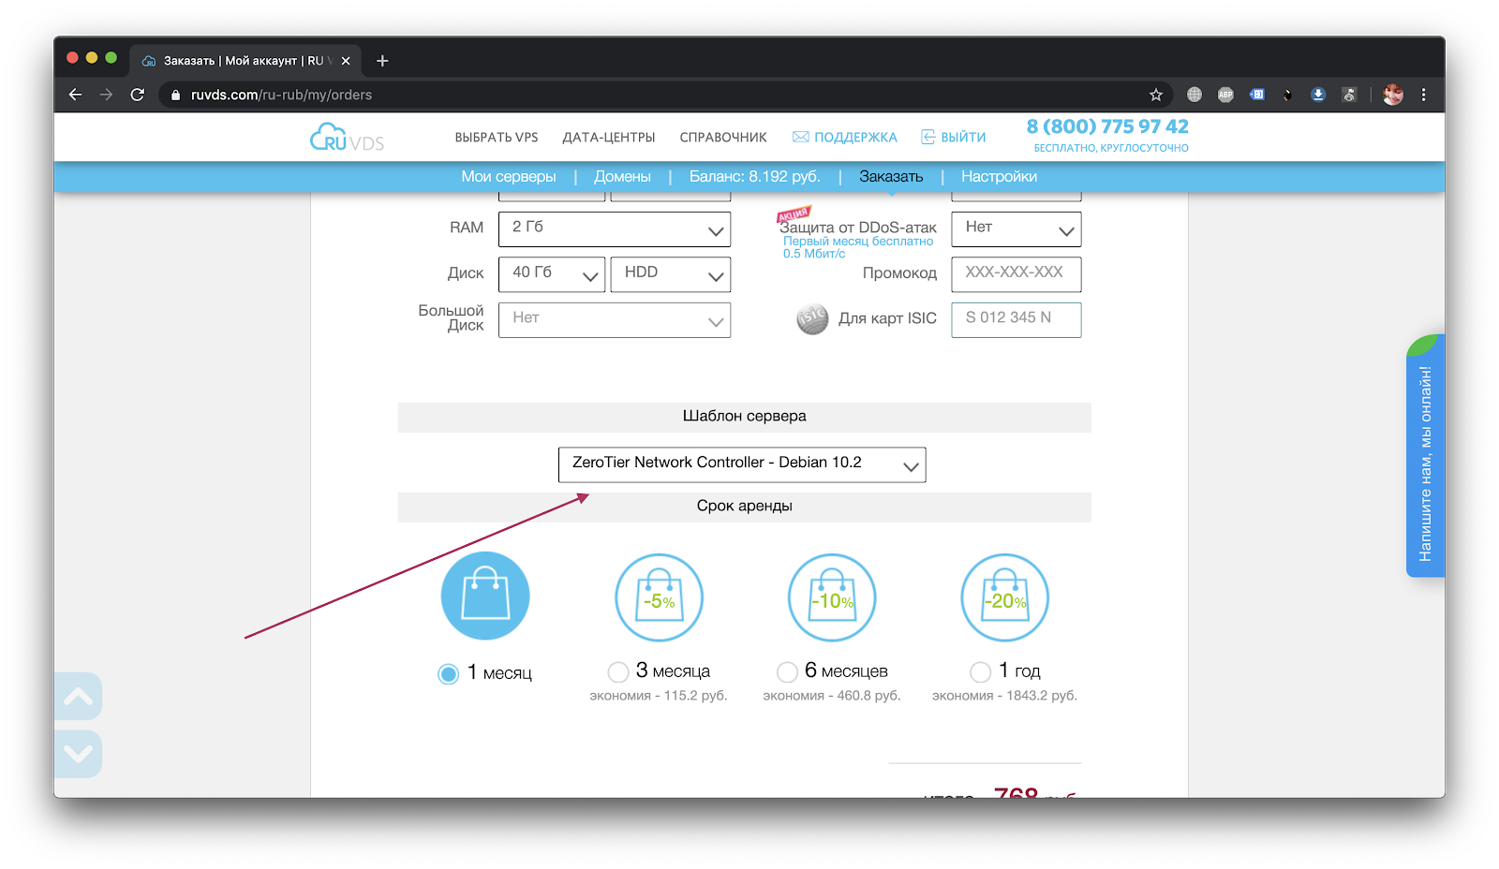Open the Настройки tab
The image size is (1499, 869).
pos(999,177)
